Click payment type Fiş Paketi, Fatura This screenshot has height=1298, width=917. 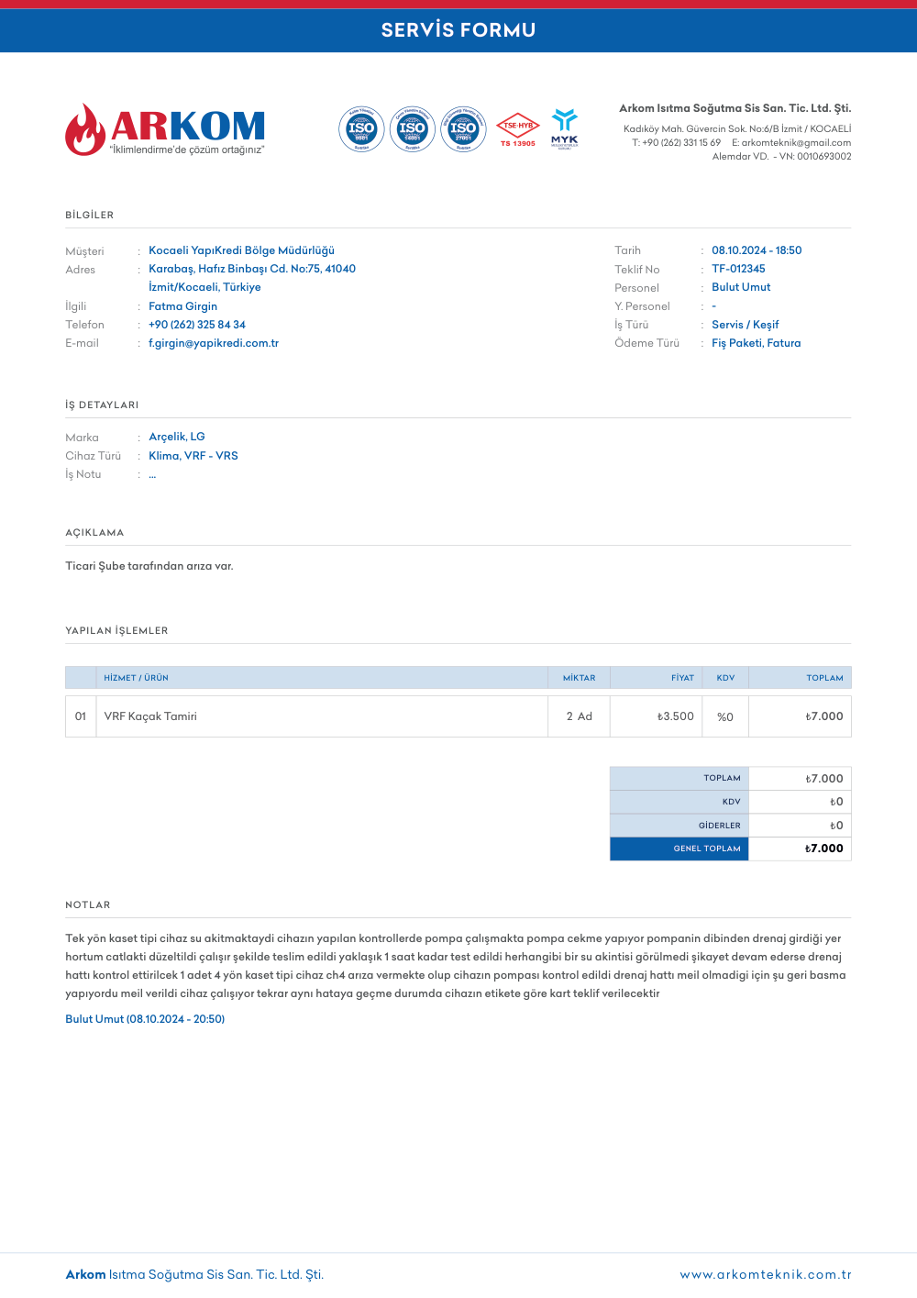tap(757, 343)
